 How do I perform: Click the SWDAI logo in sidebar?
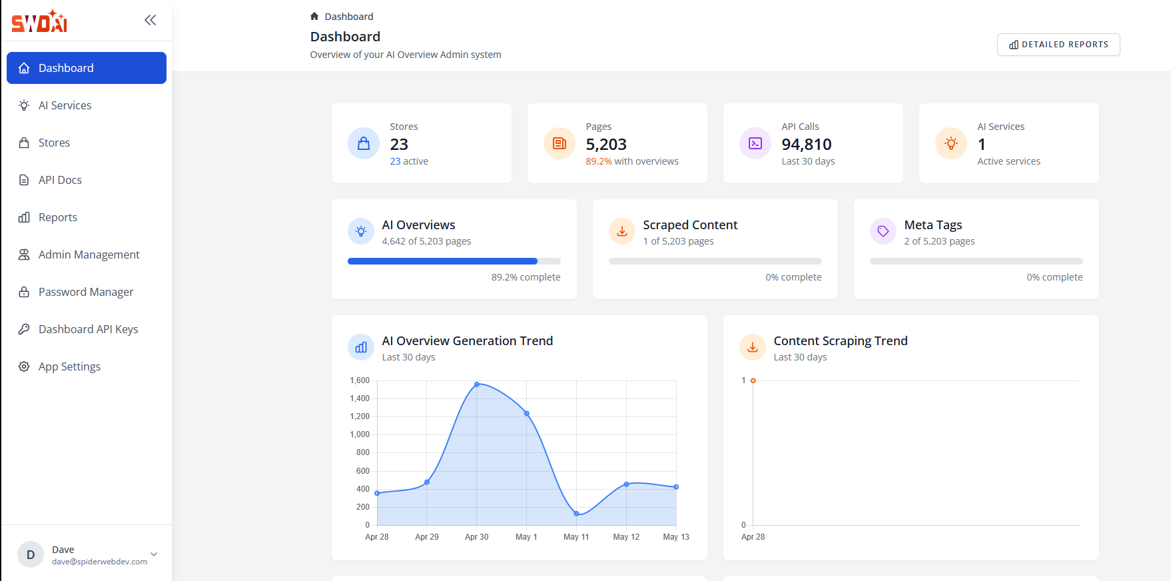(x=39, y=21)
